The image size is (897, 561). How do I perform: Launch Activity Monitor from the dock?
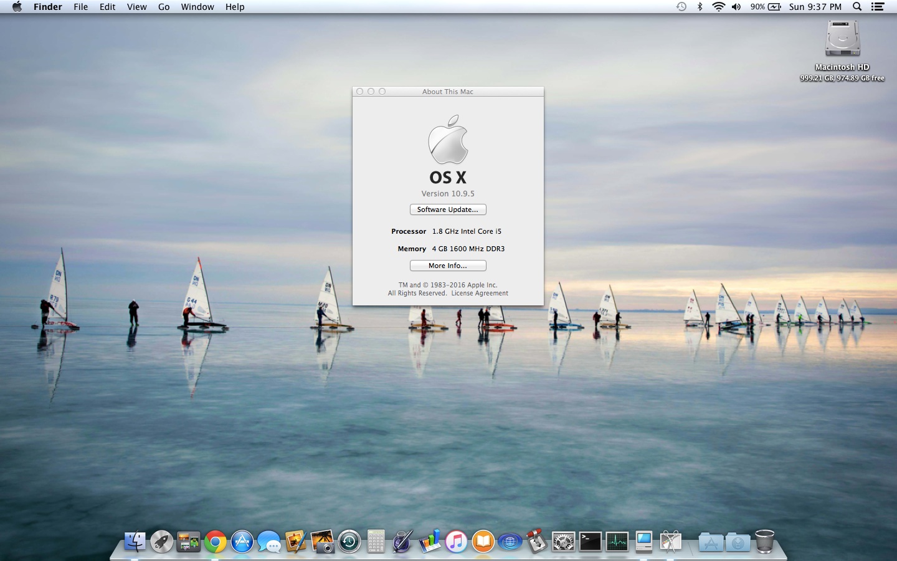point(617,542)
